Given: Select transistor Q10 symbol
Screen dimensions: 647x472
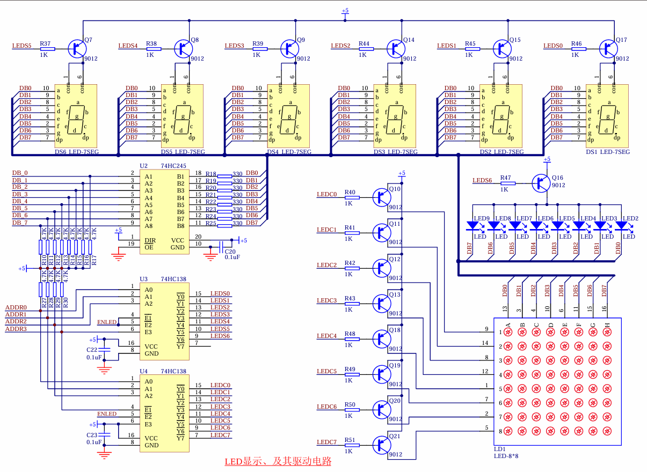Looking at the screenshot, I should (382, 197).
